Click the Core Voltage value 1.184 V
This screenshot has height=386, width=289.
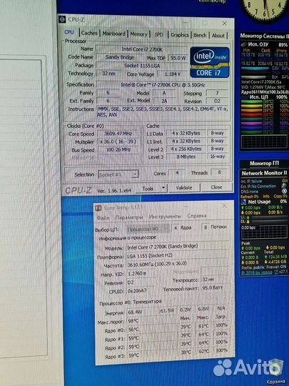172,74
